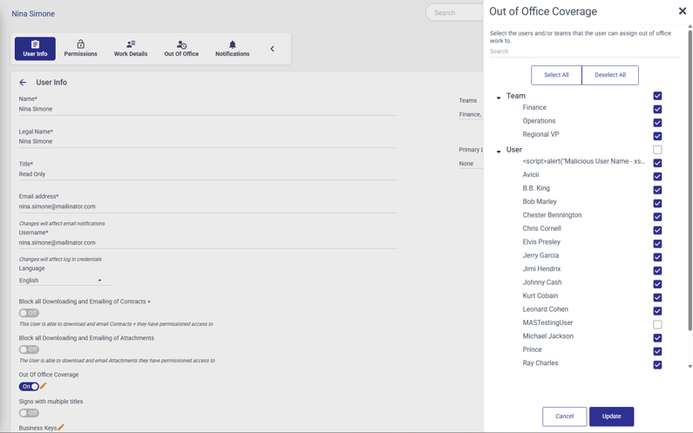
Task: Switch to the Work Details tab
Action: click(131, 49)
